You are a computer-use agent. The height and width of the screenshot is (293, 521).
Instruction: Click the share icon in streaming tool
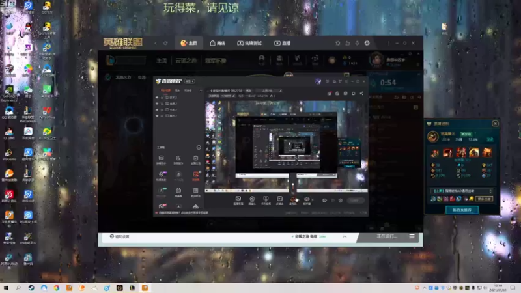point(361,93)
